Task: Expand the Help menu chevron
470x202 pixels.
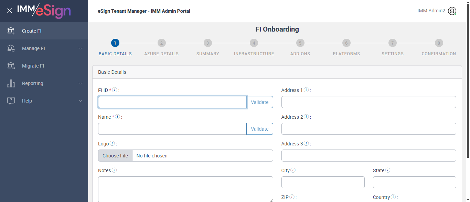Action: 81,101
